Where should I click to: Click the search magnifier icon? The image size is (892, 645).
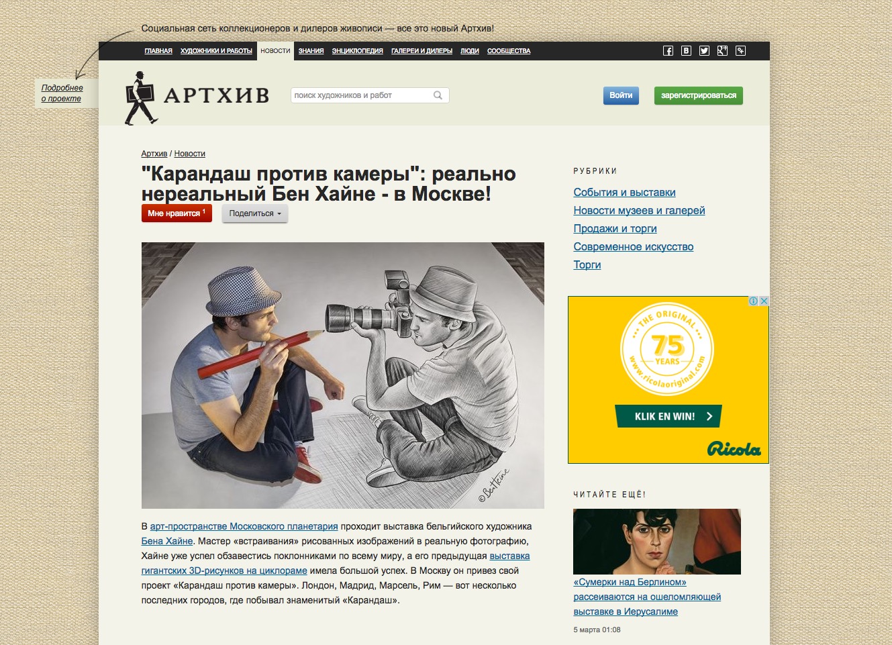[x=438, y=95]
